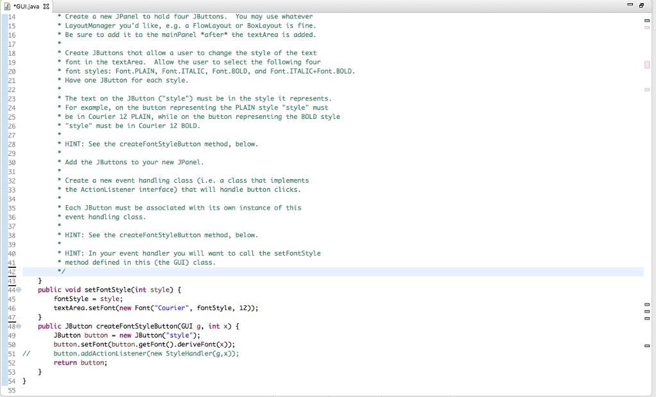Viewport: 656px width, 397px height.
Task: Click line number 44 in the left ruler
Action: pyautogui.click(x=11, y=290)
